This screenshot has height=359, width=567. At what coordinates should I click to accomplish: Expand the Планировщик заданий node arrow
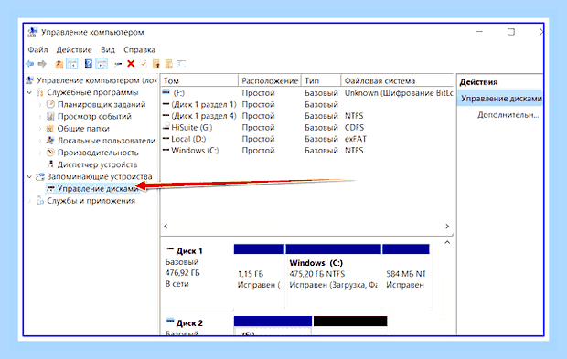[x=40, y=105]
